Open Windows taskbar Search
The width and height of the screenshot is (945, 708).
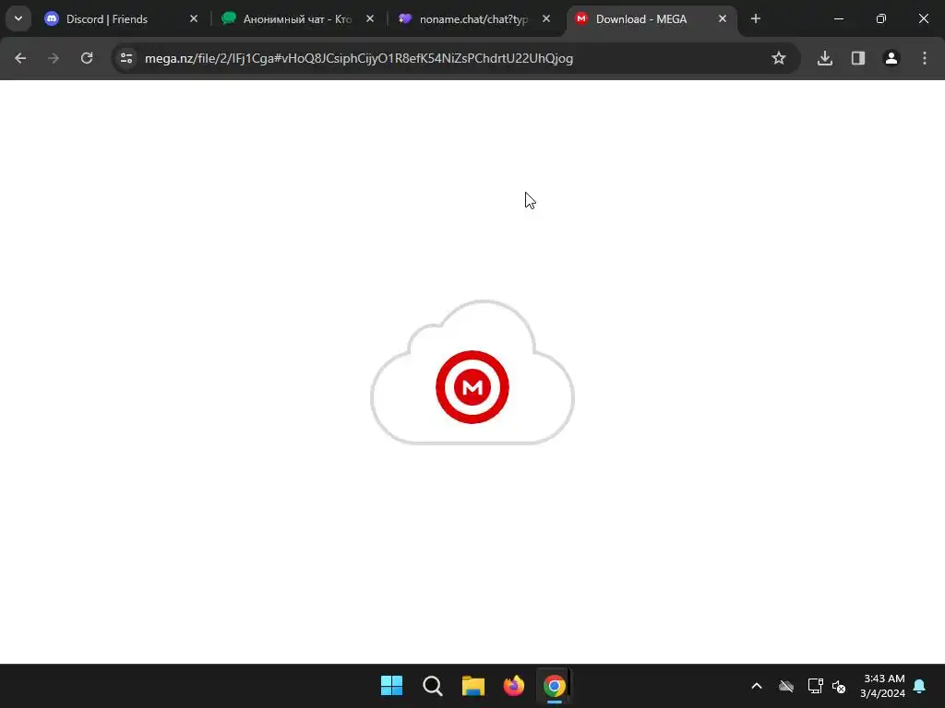click(x=432, y=686)
